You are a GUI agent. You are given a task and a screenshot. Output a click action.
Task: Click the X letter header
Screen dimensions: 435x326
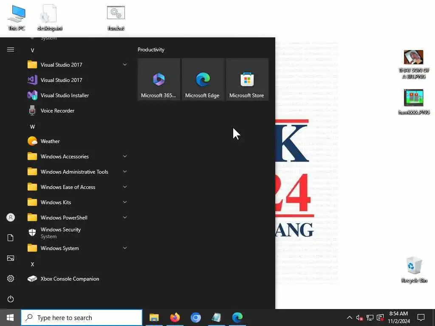[32, 264]
